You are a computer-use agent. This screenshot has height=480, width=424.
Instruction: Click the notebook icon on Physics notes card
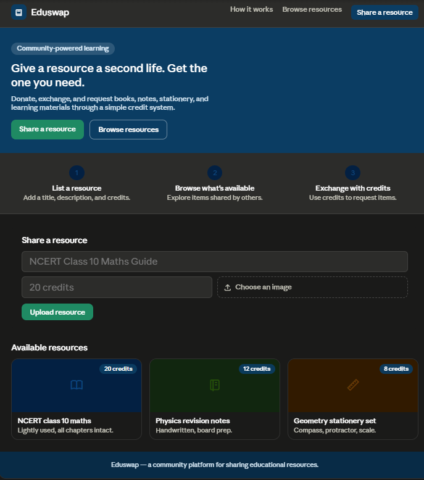[215, 385]
